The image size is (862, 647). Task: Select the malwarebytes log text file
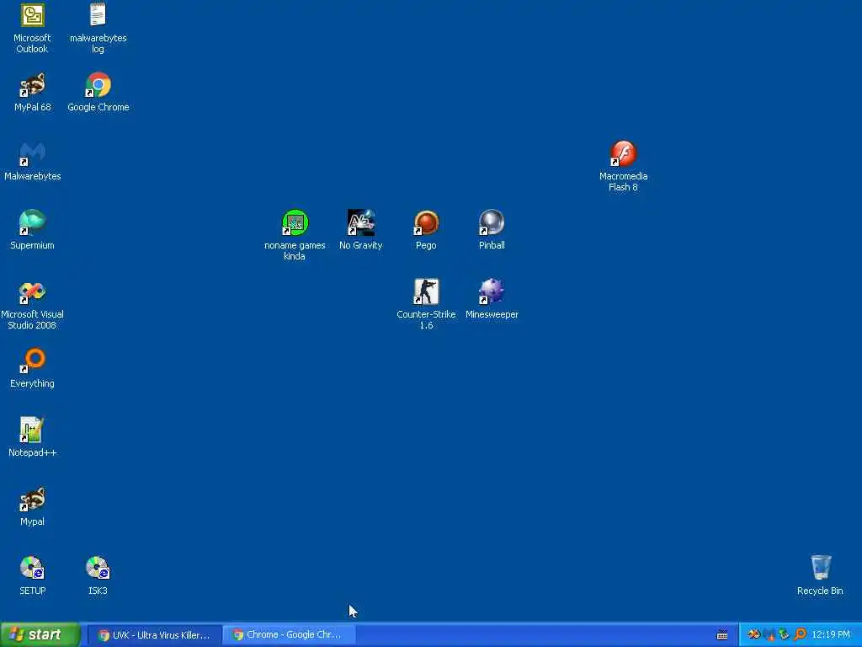98,29
